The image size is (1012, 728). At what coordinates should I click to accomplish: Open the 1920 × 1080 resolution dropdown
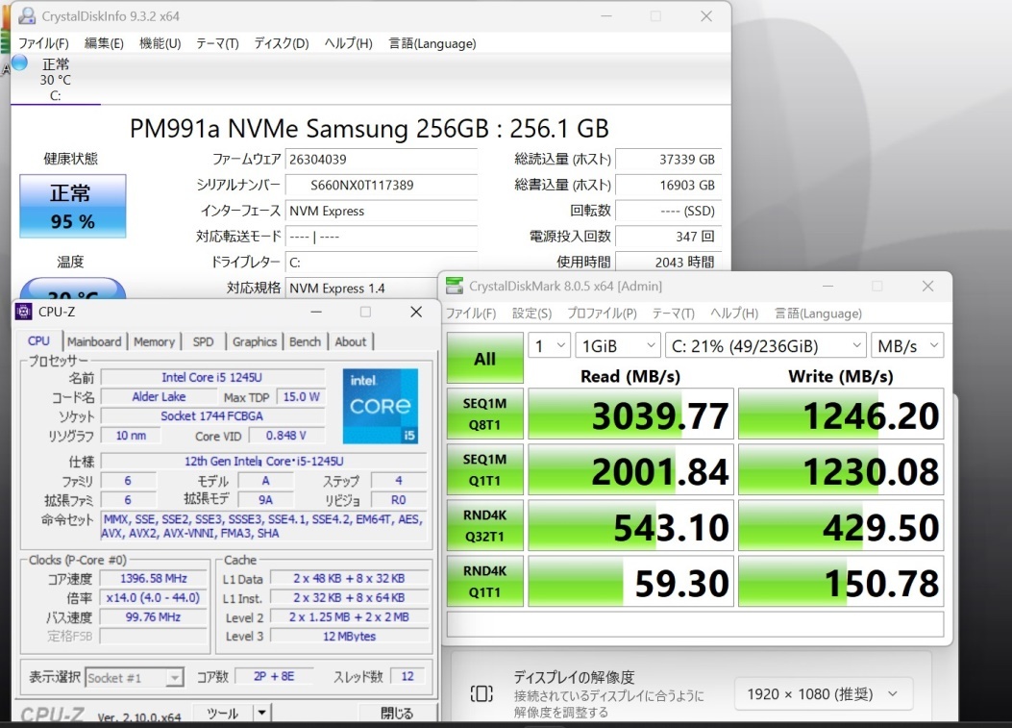click(823, 694)
